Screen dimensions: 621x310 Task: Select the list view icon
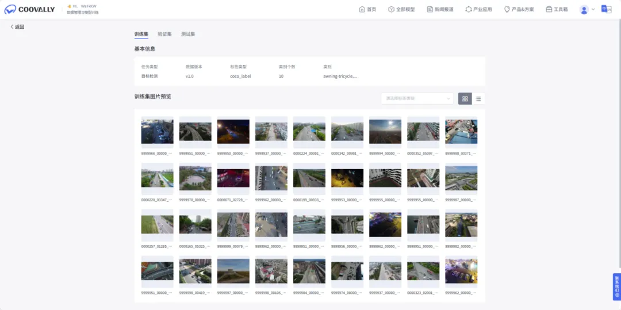click(x=478, y=98)
